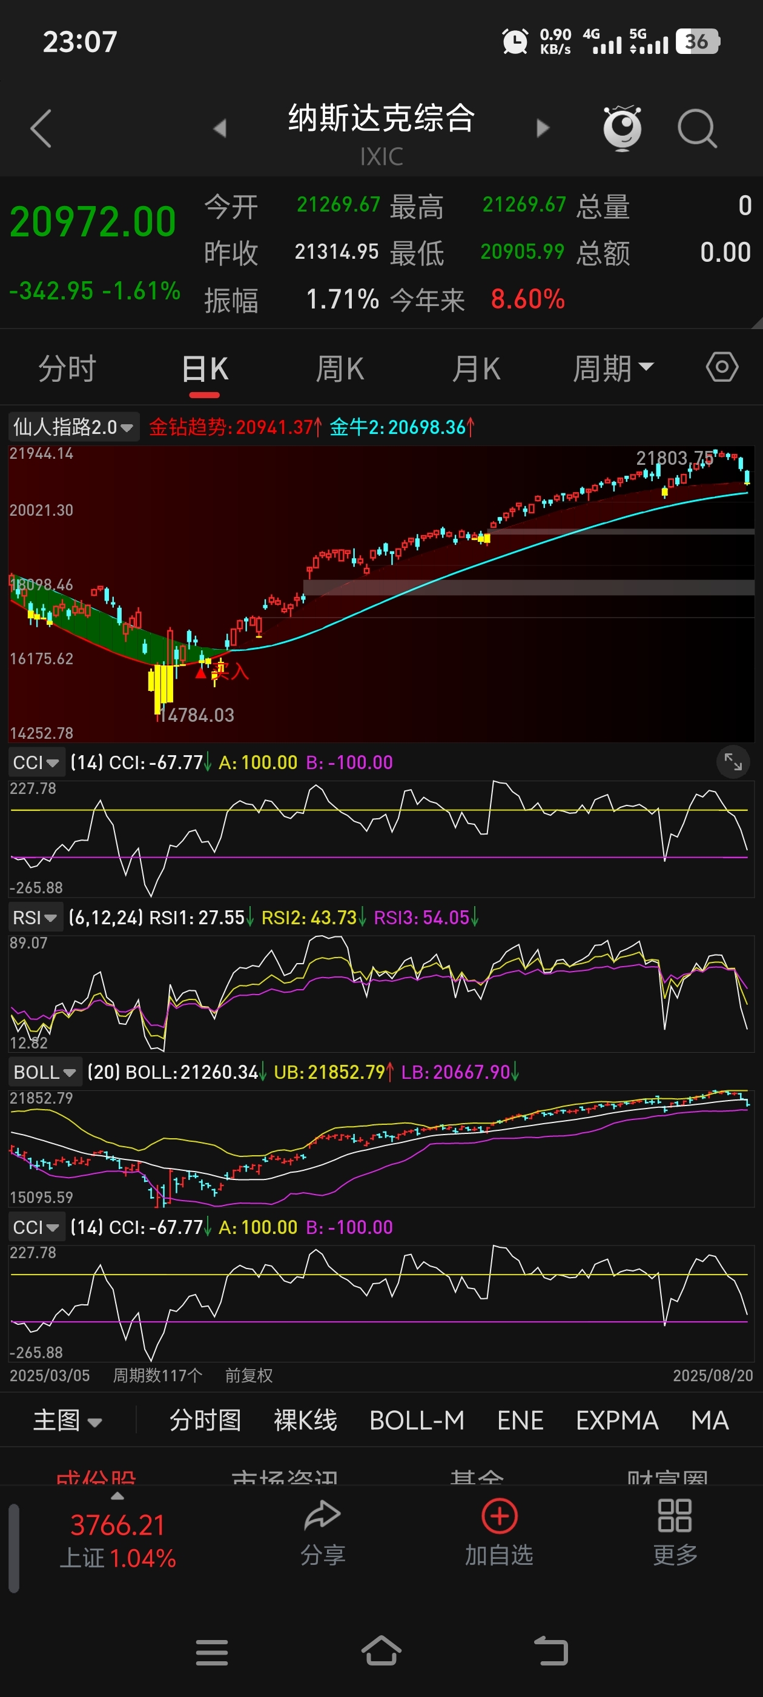Switch to the 分时 chart tab
This screenshot has width=763, height=1697.
click(x=67, y=368)
